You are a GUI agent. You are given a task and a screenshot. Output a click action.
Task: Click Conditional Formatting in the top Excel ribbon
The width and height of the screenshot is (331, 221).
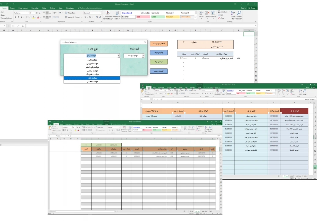(x=108, y=15)
